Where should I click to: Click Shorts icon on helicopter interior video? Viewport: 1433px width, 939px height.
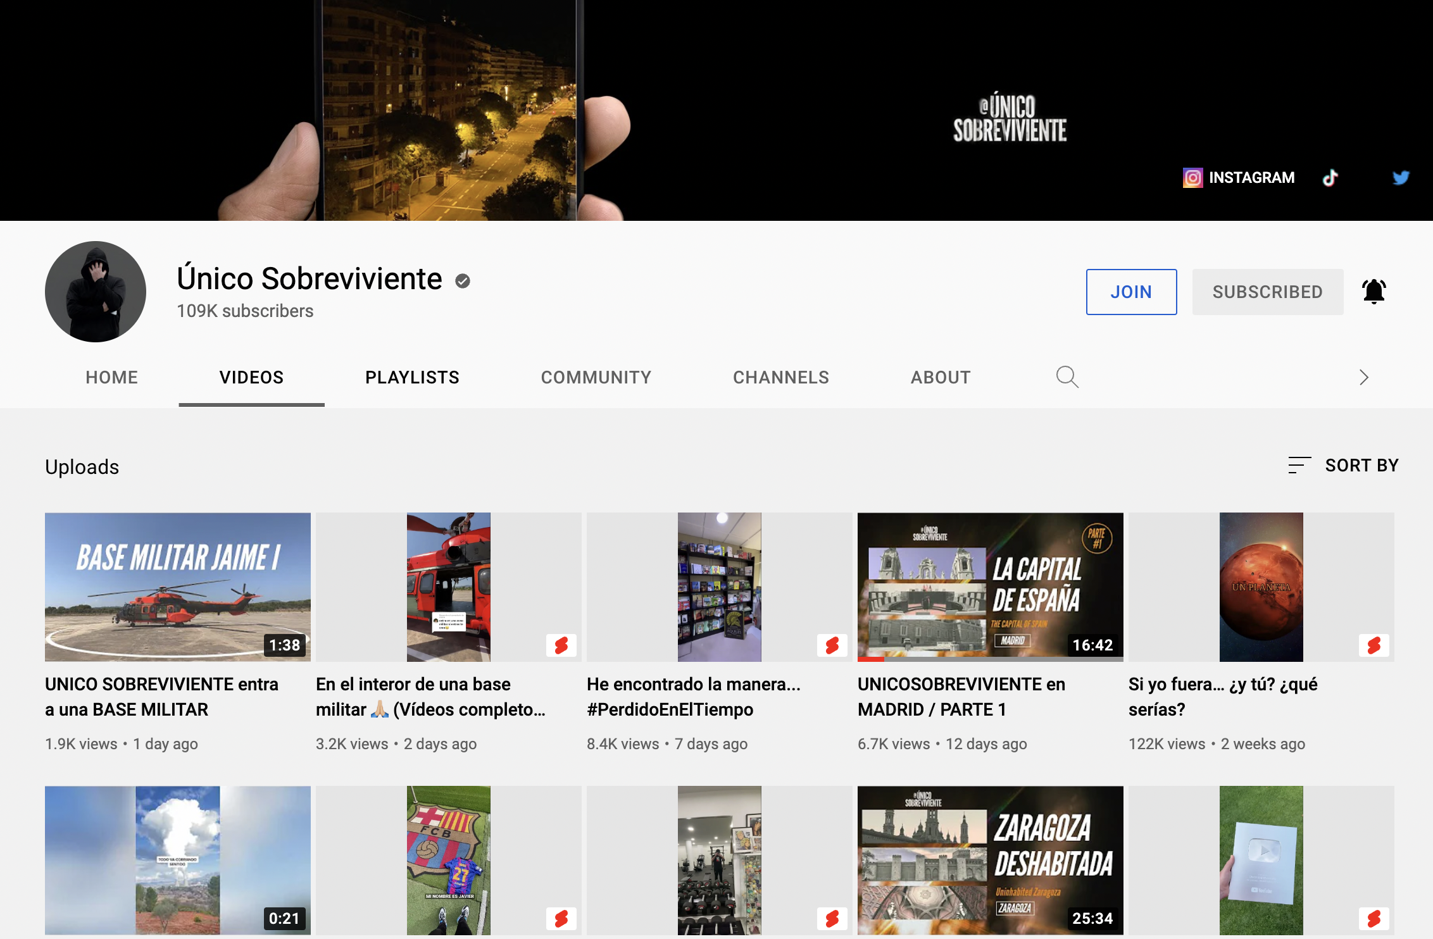[x=561, y=645]
